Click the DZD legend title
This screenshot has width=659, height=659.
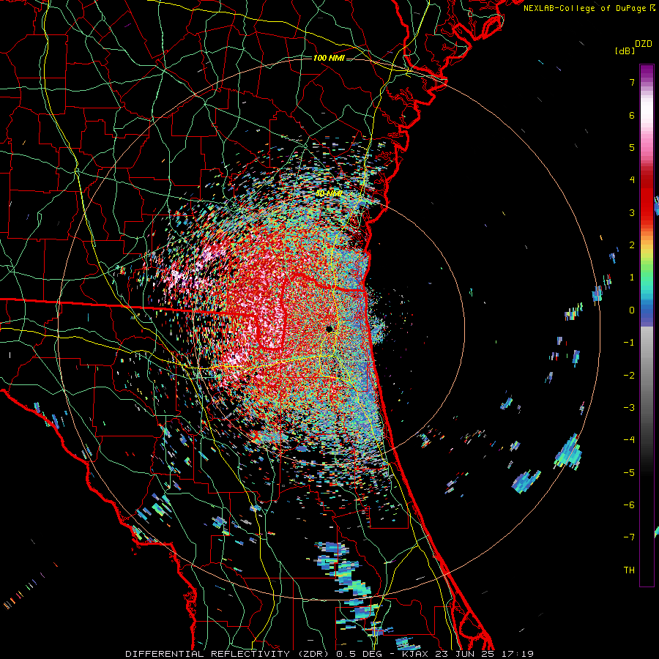click(644, 44)
